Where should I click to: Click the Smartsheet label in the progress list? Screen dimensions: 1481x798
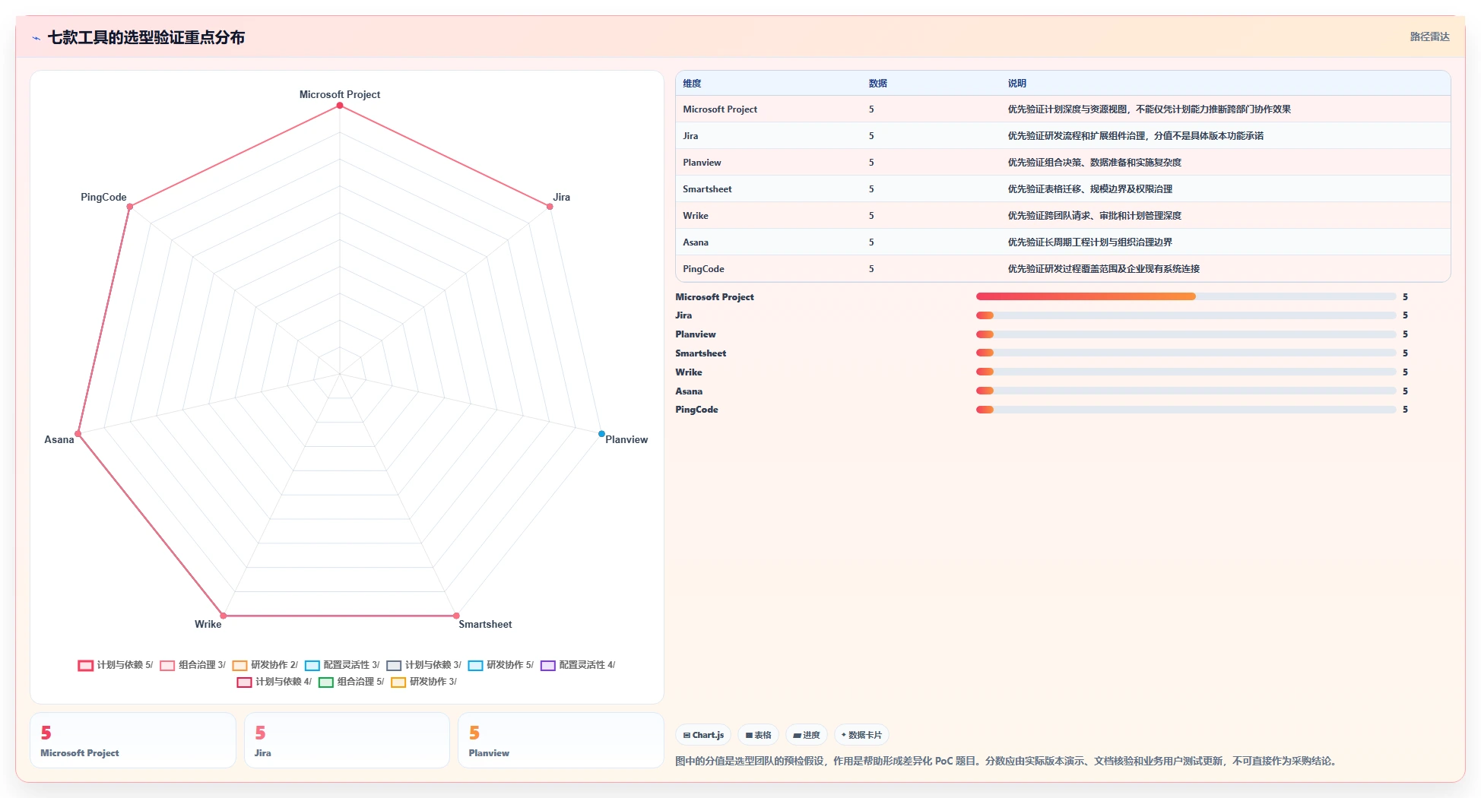[701, 353]
